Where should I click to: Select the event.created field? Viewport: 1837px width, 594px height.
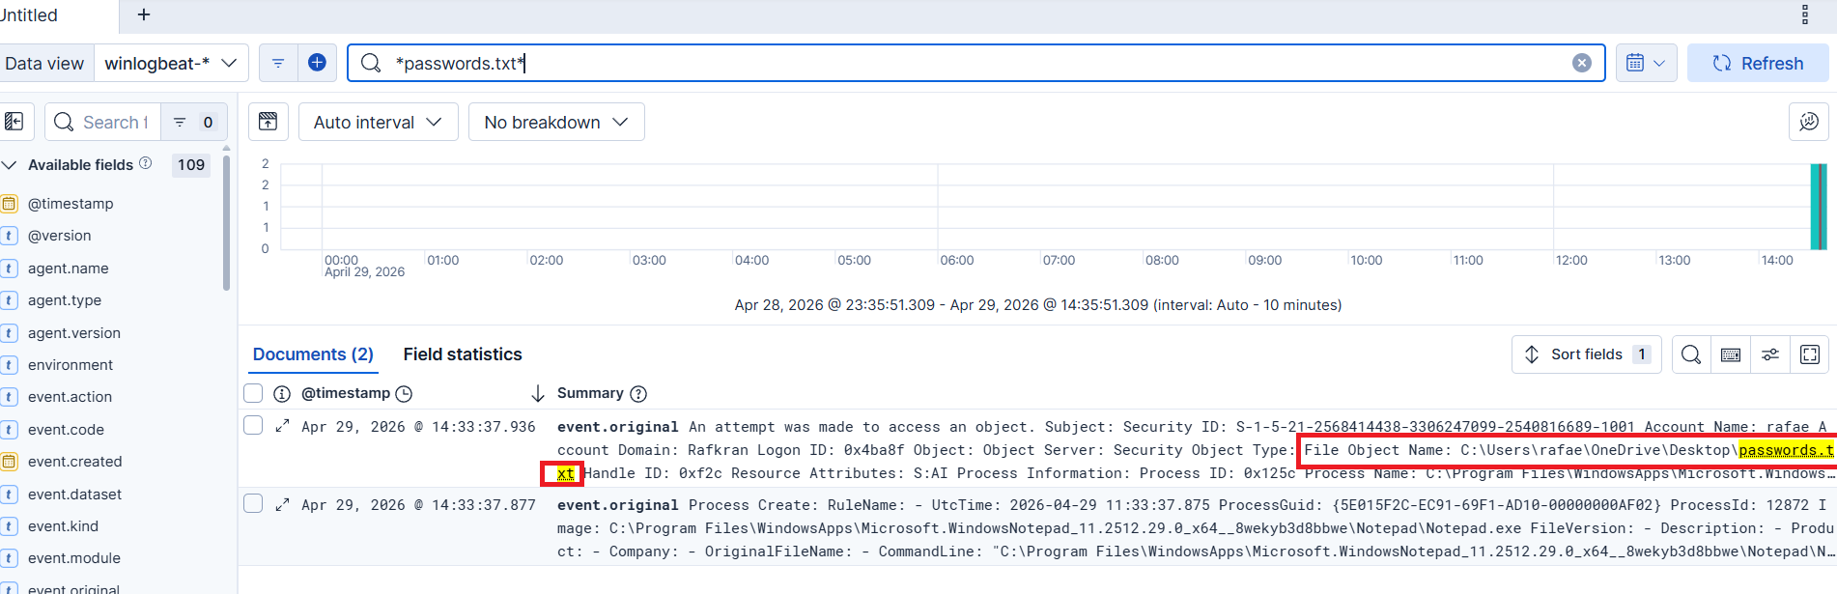[74, 462]
